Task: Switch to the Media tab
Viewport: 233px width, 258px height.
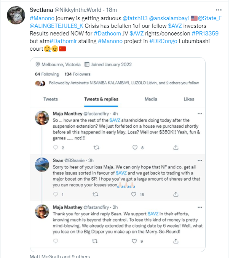Action: [x=151, y=99]
